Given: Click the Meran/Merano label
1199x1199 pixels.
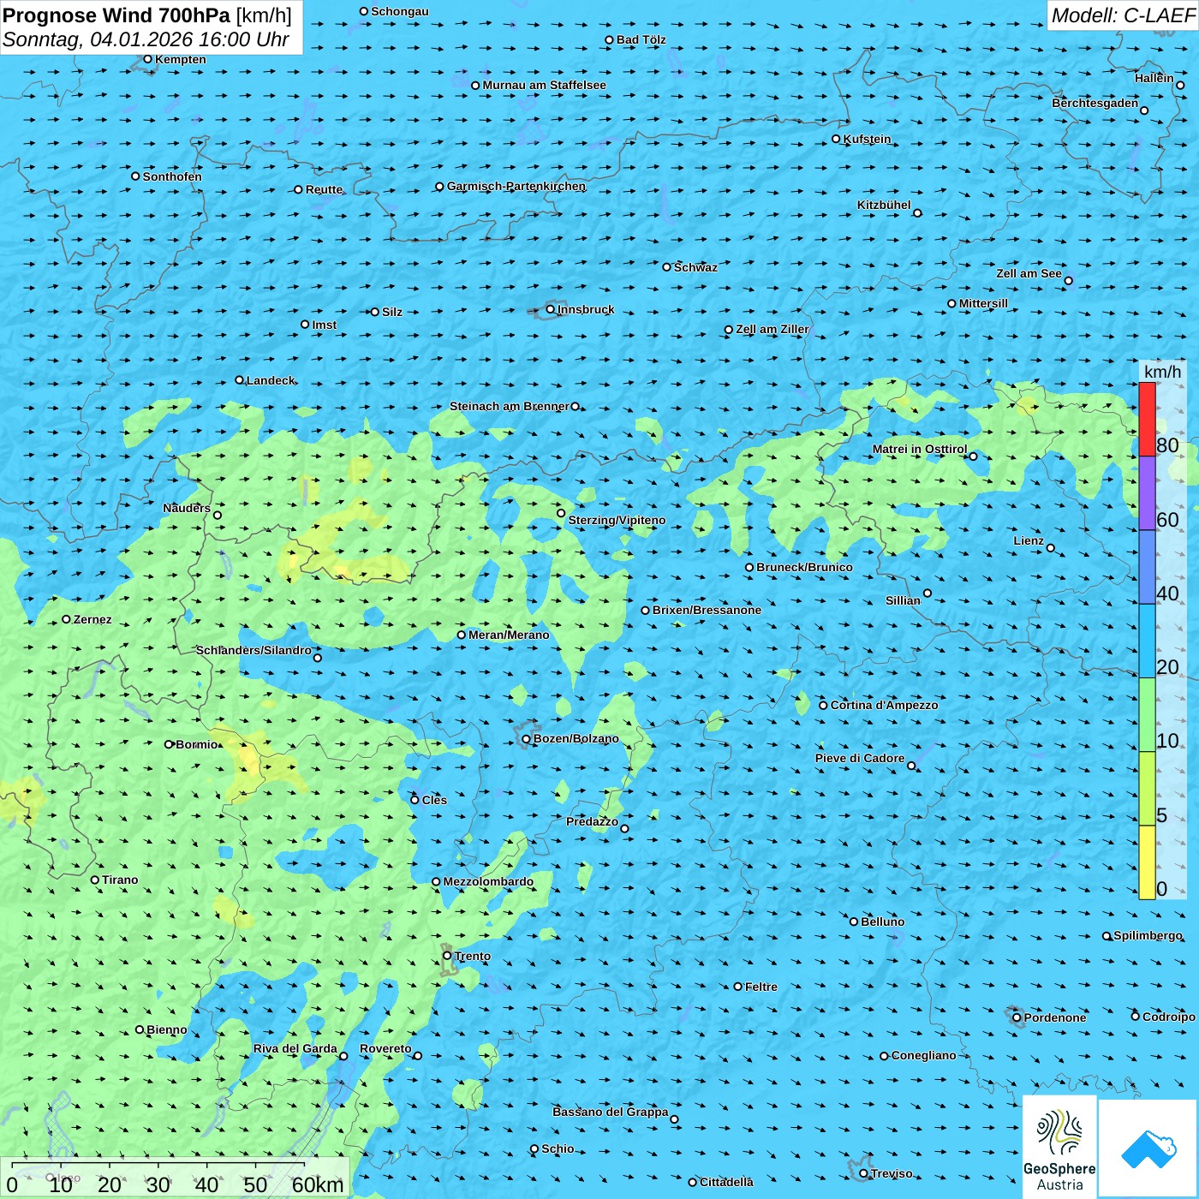Looking at the screenshot, I should (x=509, y=635).
